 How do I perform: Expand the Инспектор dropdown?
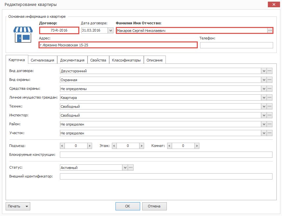click(x=264, y=115)
